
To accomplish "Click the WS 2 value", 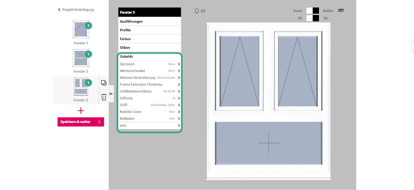I will click(x=172, y=71).
